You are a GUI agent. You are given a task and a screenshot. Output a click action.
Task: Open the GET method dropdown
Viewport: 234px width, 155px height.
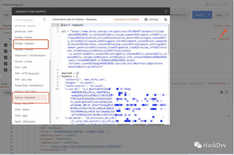(7, 15)
